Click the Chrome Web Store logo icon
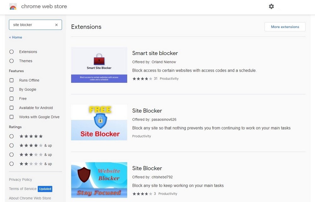The height and width of the screenshot is (202, 315). click(x=13, y=7)
